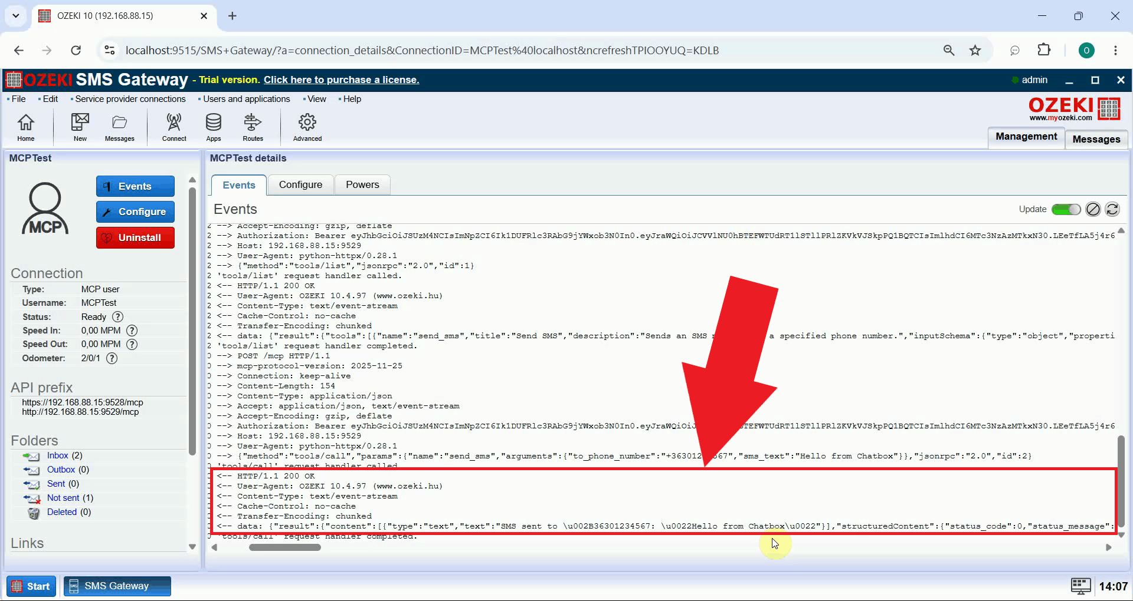Click the horizontal scrollbar thumb in events log
1133x601 pixels.
click(285, 547)
